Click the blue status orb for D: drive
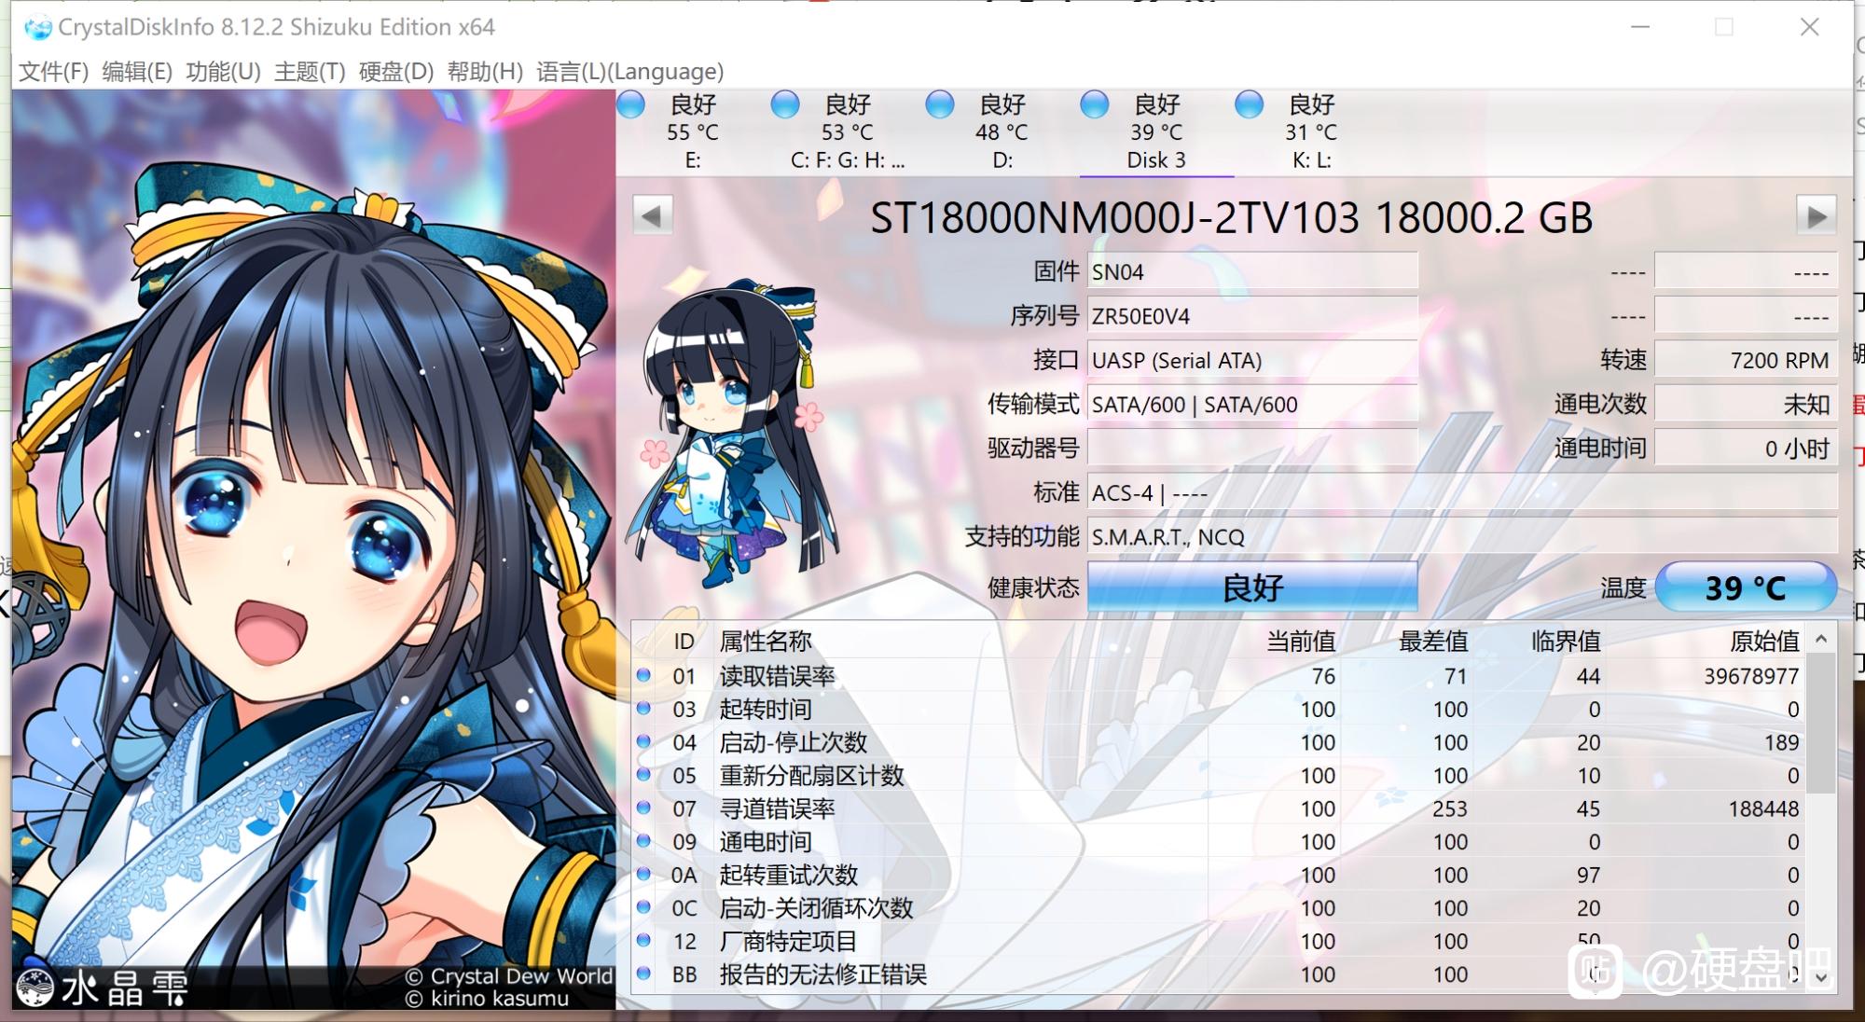1865x1022 pixels. tap(940, 104)
